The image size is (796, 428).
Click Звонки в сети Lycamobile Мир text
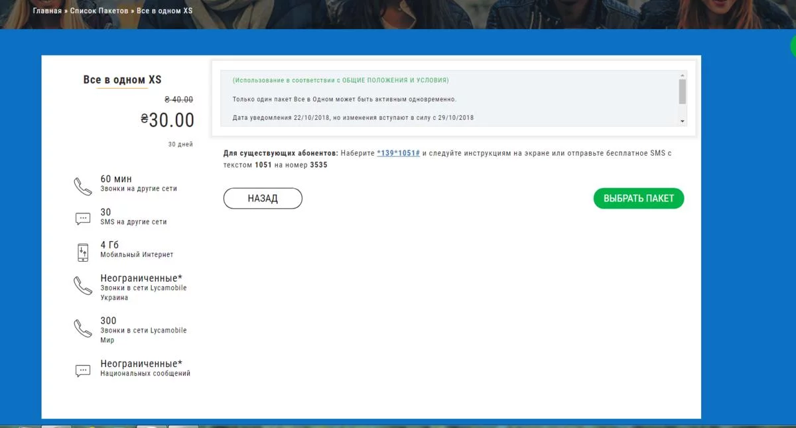tap(143, 335)
